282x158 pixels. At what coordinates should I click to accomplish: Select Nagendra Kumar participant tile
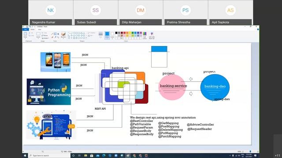point(51,12)
